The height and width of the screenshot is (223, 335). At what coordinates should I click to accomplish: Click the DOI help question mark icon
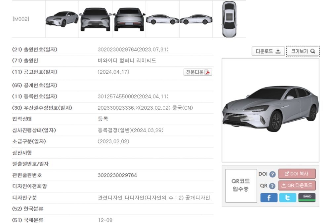tap(272, 174)
